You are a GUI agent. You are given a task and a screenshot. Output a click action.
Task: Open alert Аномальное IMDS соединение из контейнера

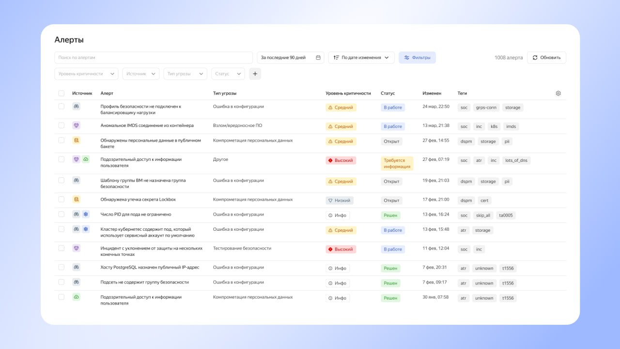[x=147, y=126]
